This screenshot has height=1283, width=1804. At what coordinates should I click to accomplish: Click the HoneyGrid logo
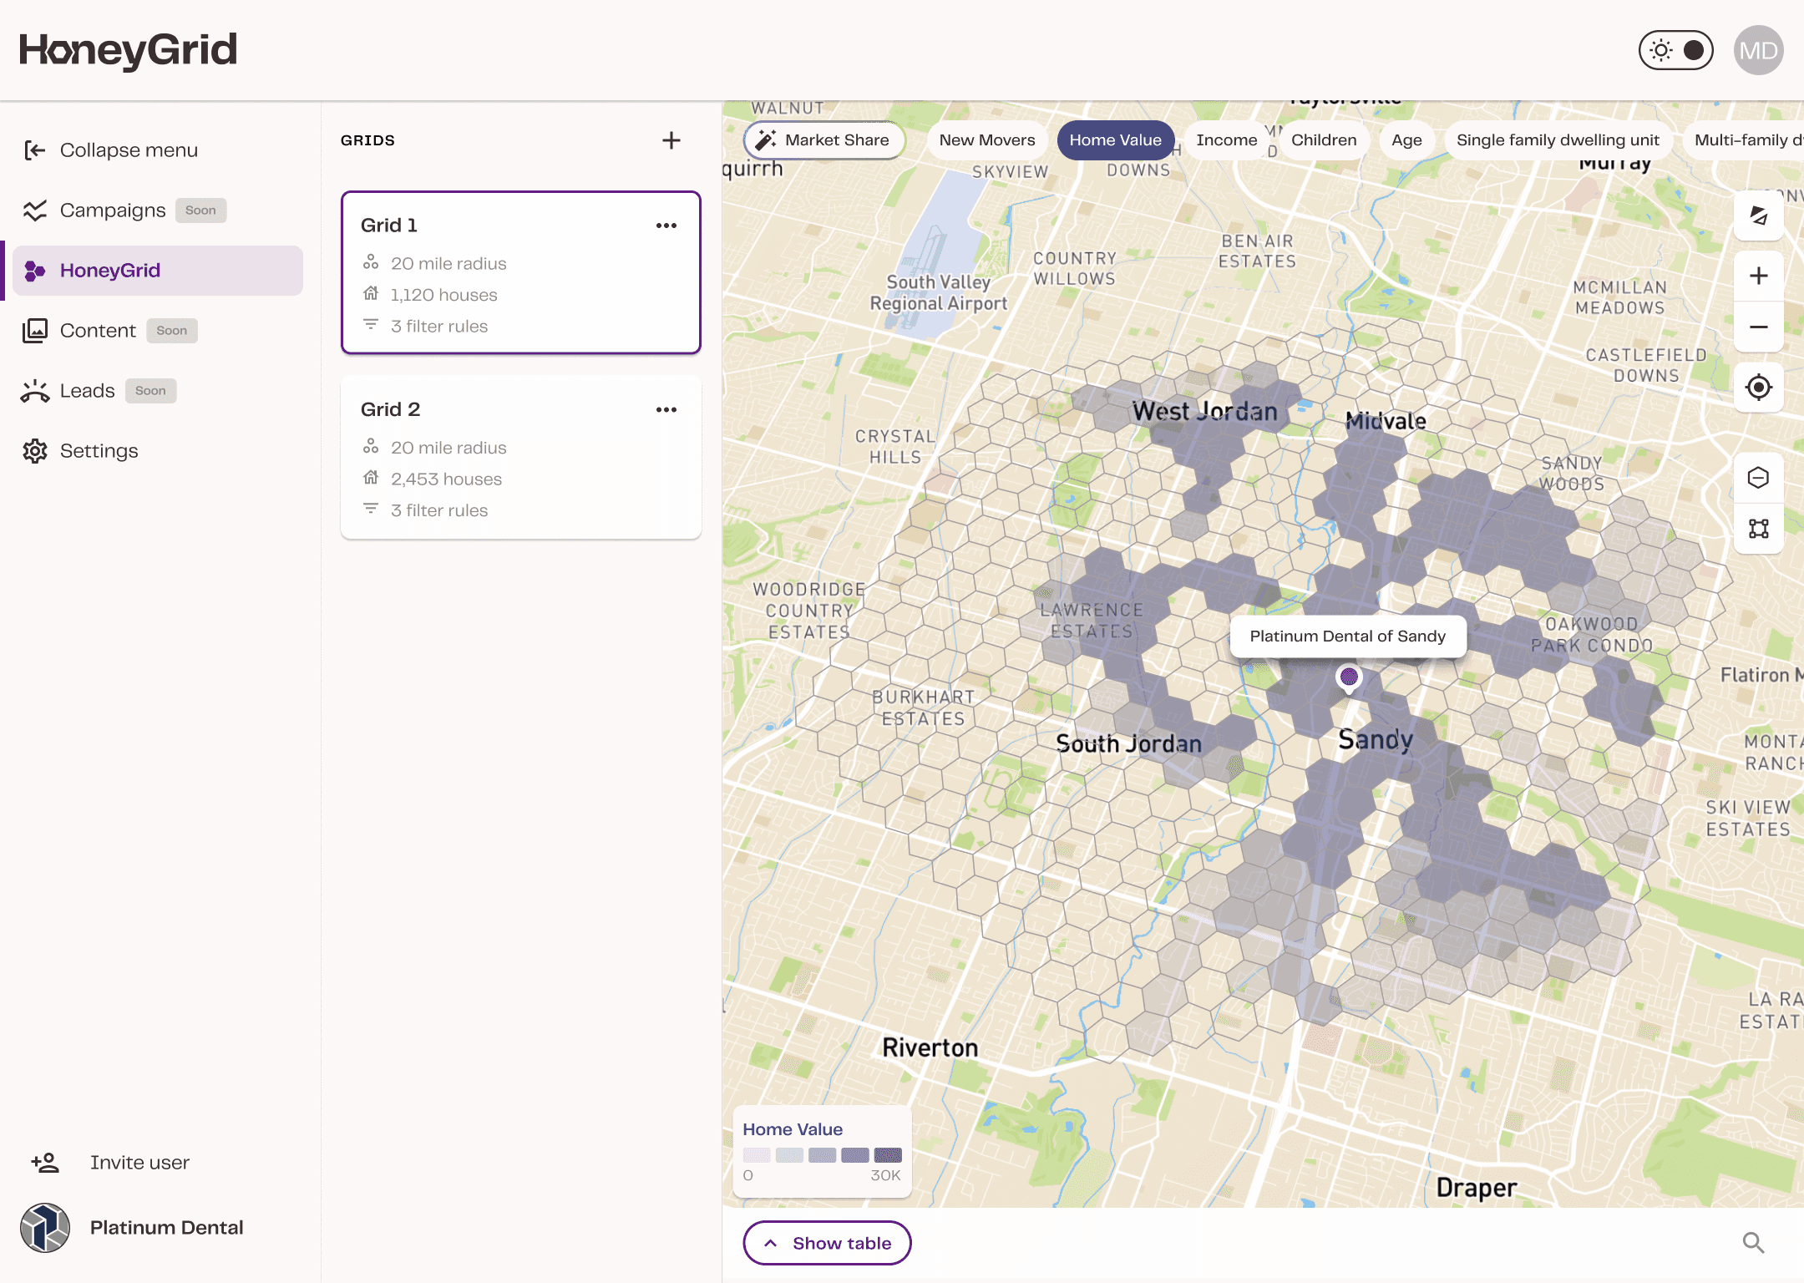[x=129, y=50]
